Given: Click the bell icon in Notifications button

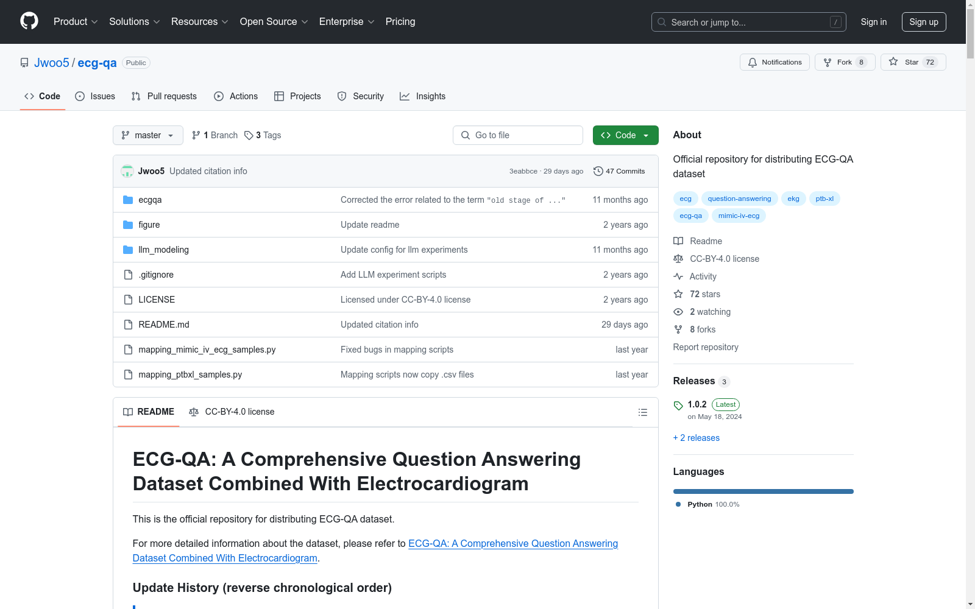Looking at the screenshot, I should pos(753,62).
